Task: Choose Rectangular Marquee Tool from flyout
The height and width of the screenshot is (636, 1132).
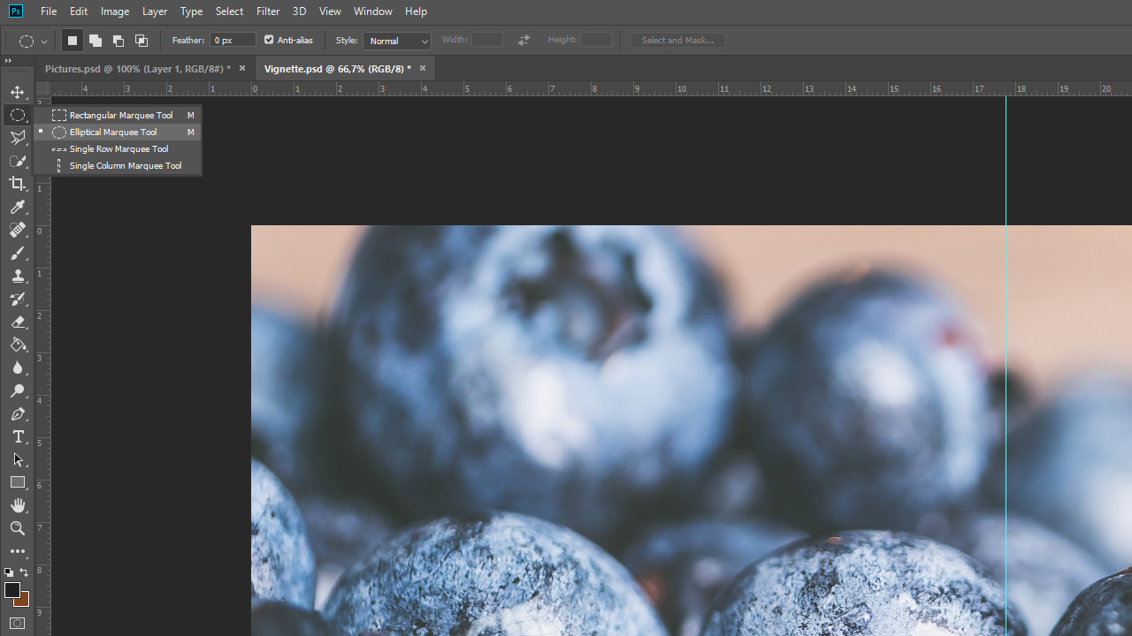Action: (120, 115)
